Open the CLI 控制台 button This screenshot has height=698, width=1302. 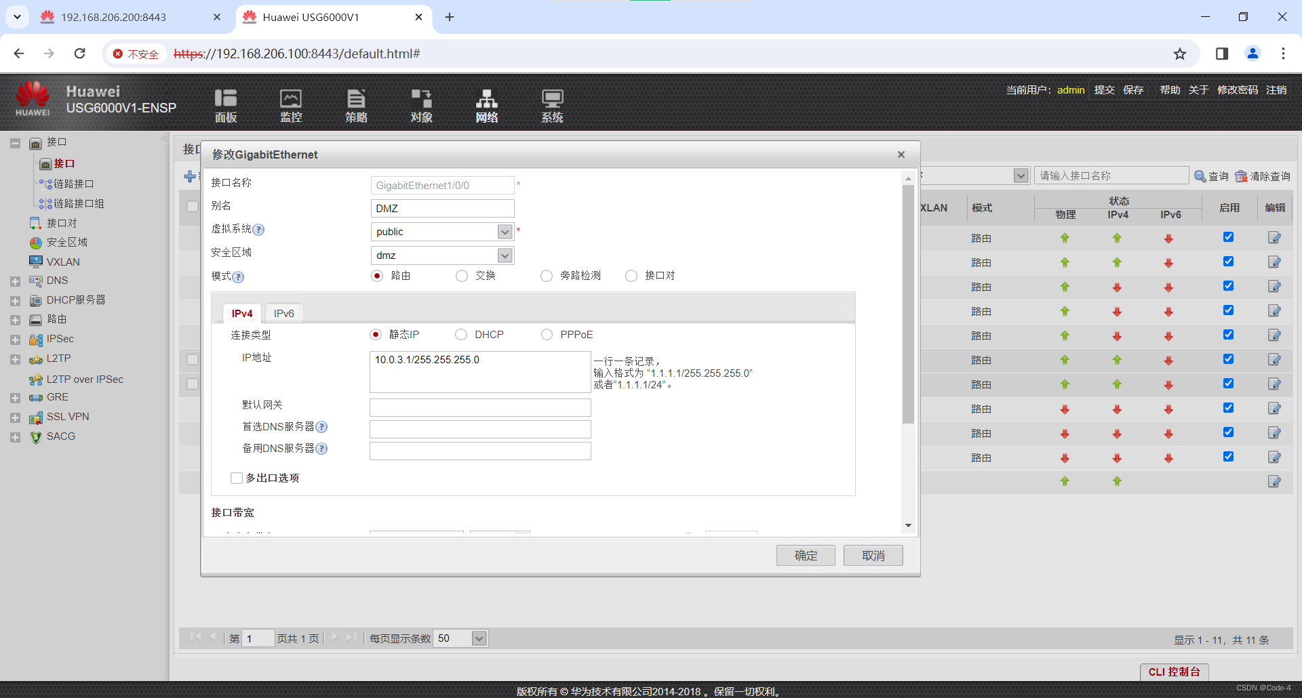pyautogui.click(x=1175, y=672)
